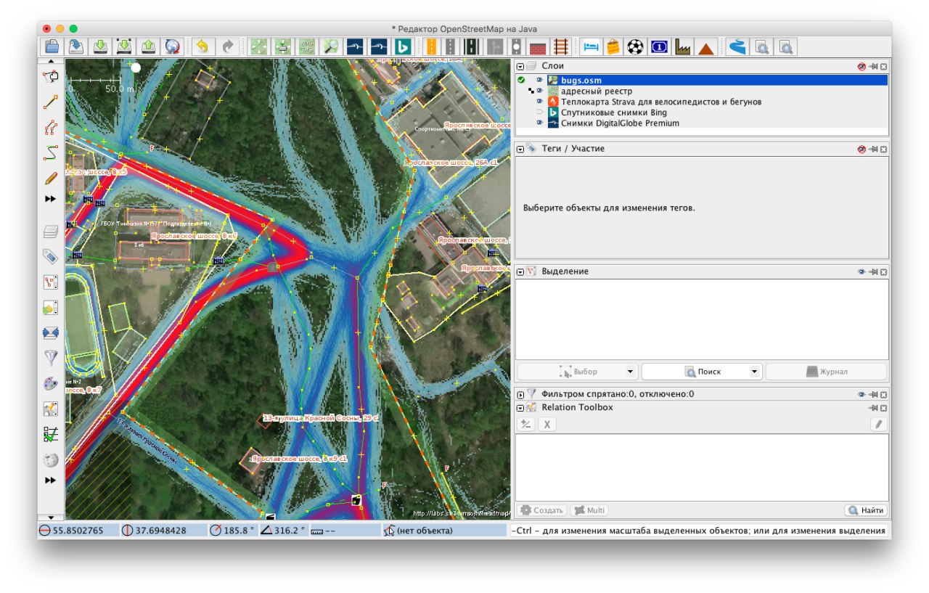Select the factory preset icon
929x593 pixels.
click(x=682, y=47)
